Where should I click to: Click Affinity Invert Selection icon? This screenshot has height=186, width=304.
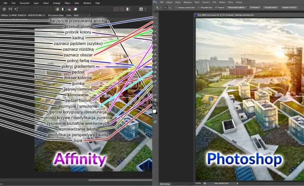click(128, 9)
